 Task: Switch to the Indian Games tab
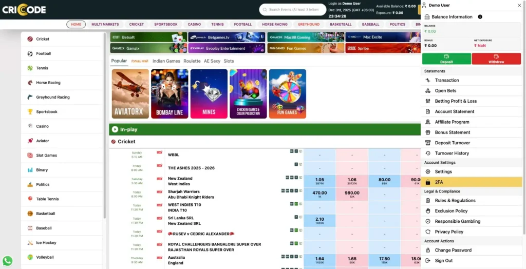[166, 61]
